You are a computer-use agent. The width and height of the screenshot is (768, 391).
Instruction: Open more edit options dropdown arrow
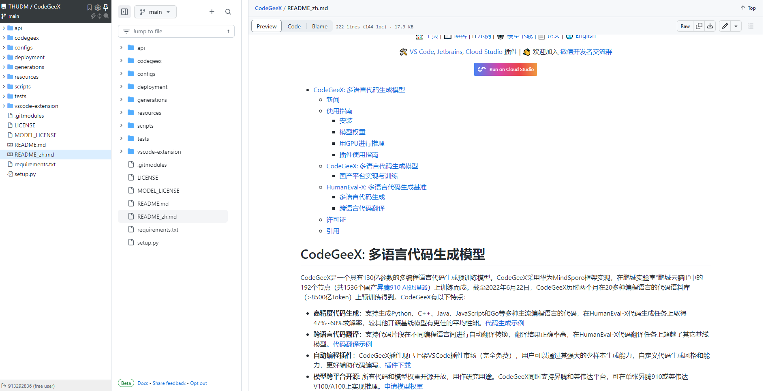click(736, 26)
